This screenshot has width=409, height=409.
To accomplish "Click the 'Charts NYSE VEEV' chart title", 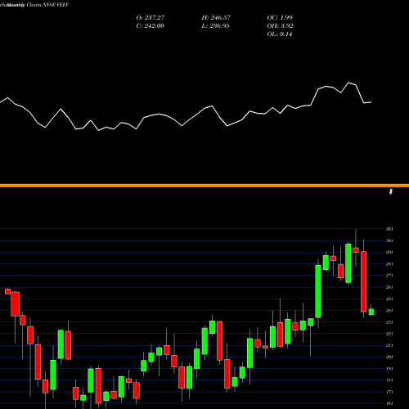I will 48,5.
